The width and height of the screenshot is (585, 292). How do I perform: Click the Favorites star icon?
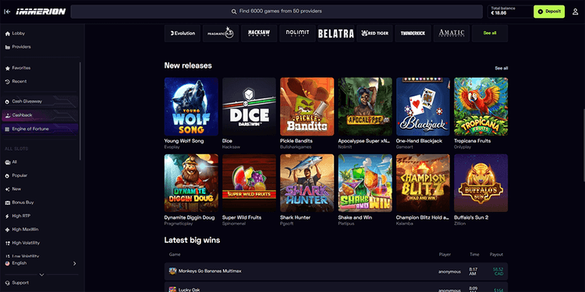point(8,69)
